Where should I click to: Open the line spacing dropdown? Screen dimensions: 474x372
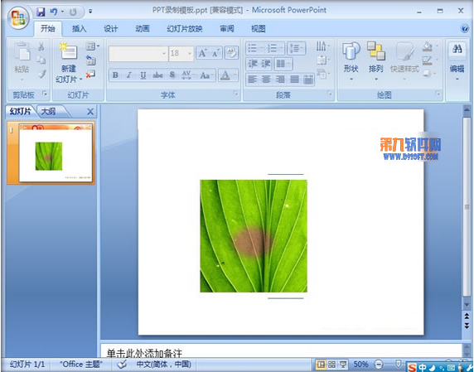tap(297, 48)
